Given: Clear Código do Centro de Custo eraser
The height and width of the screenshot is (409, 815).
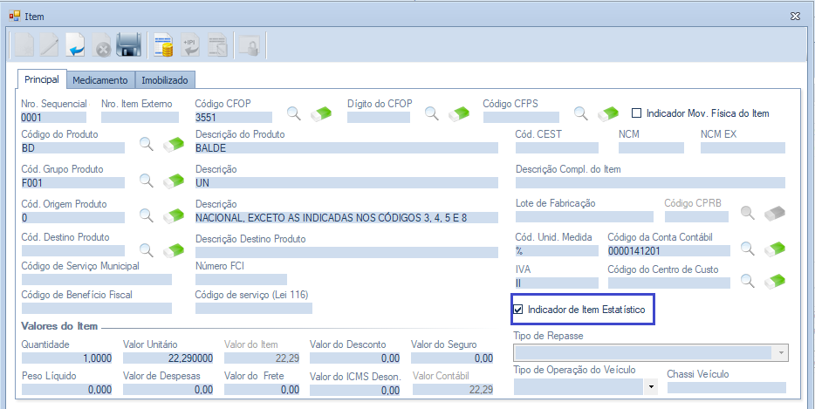Looking at the screenshot, I should tap(774, 282).
